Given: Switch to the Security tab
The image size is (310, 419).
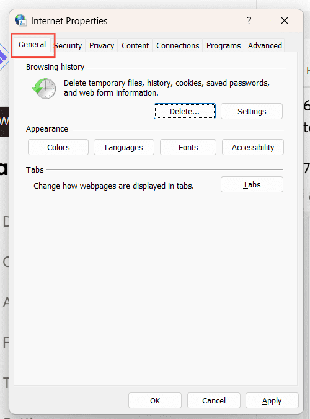Looking at the screenshot, I should click(68, 46).
